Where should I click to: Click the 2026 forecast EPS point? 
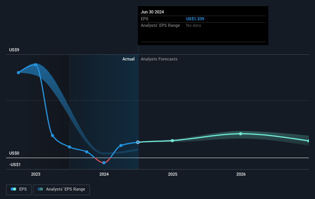pyautogui.click(x=241, y=134)
